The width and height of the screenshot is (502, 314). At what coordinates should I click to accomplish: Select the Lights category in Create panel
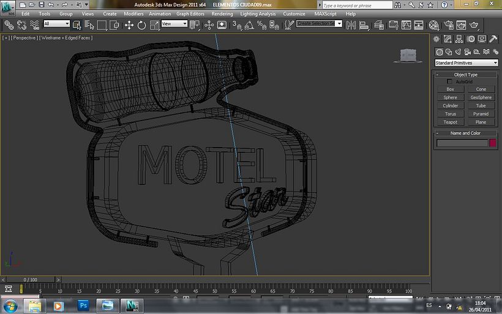coord(458,52)
